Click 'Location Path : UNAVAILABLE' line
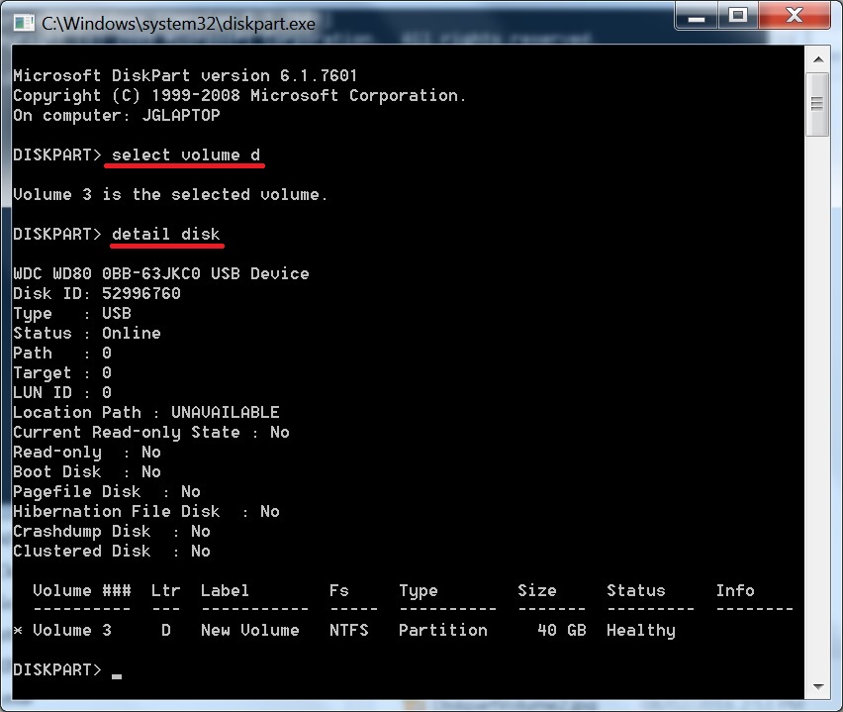843x712 pixels. point(146,412)
